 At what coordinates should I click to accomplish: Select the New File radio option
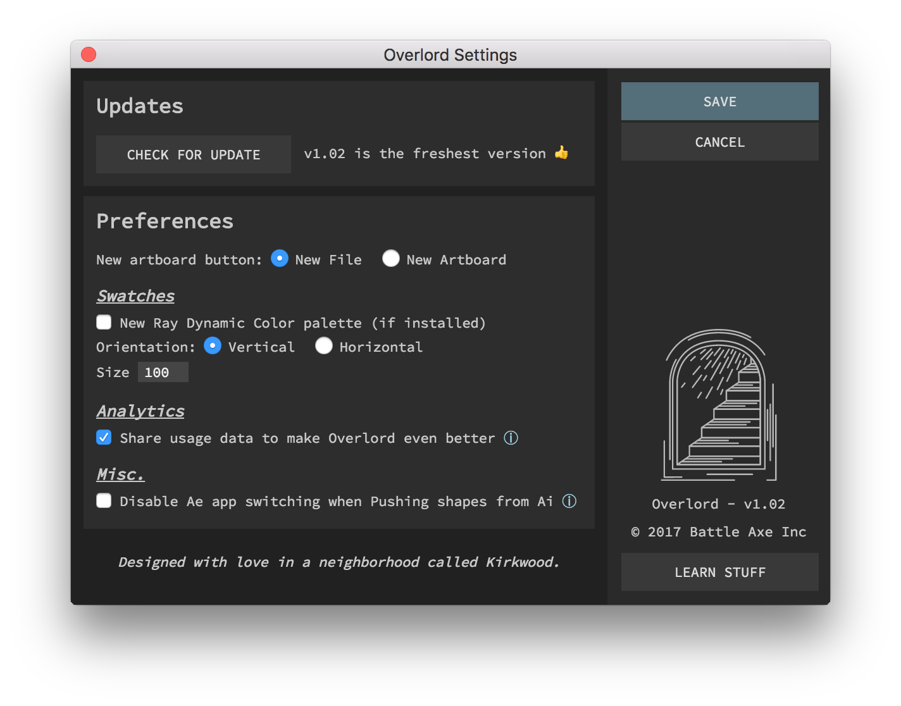coord(280,258)
